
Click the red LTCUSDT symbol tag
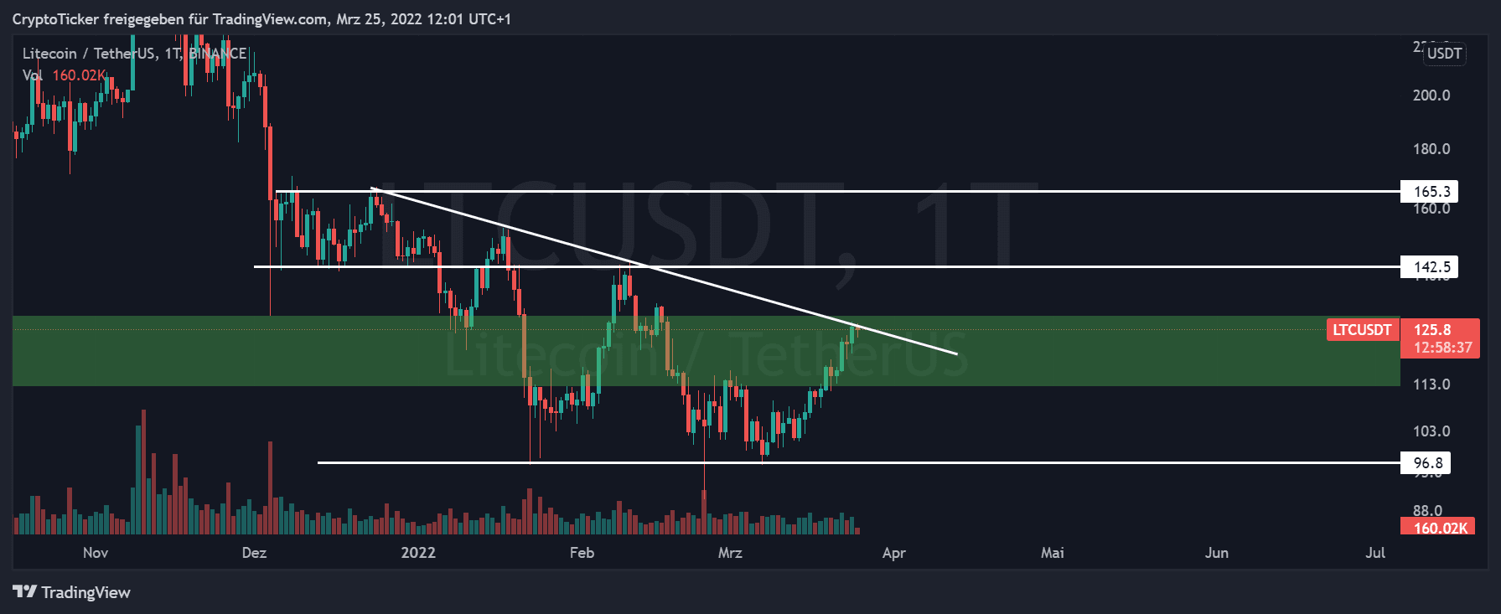(x=1362, y=330)
